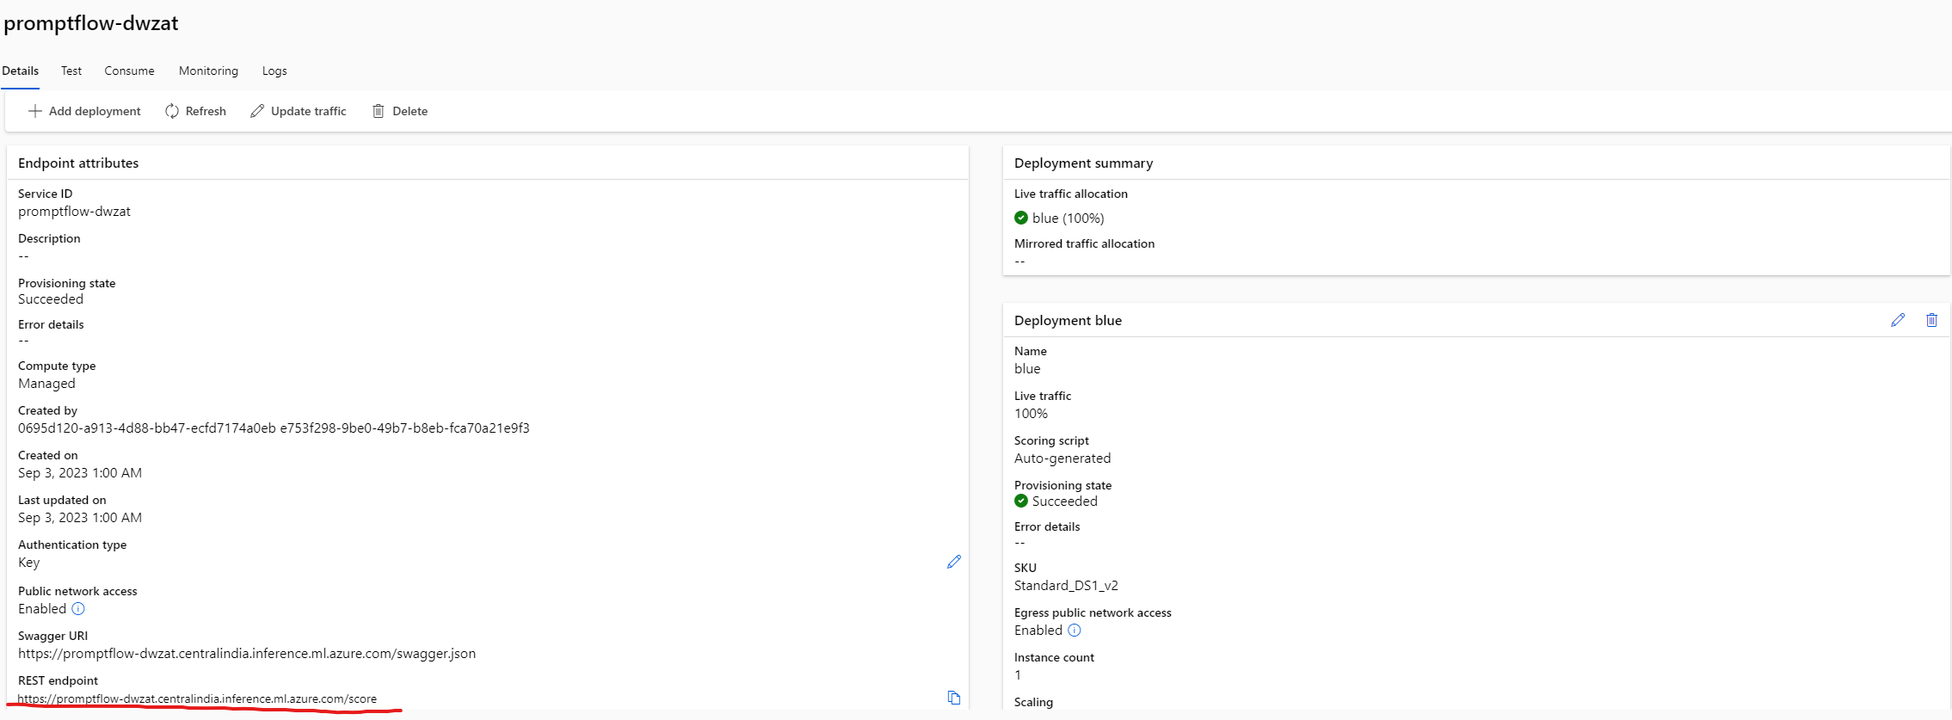Open the Test tab
The height and width of the screenshot is (720, 1952).
tap(71, 71)
